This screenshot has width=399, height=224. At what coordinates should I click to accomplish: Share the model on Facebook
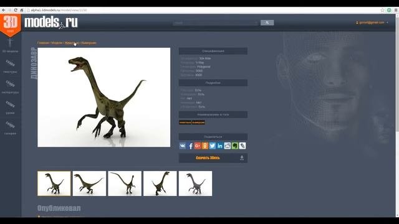[x=190, y=146]
